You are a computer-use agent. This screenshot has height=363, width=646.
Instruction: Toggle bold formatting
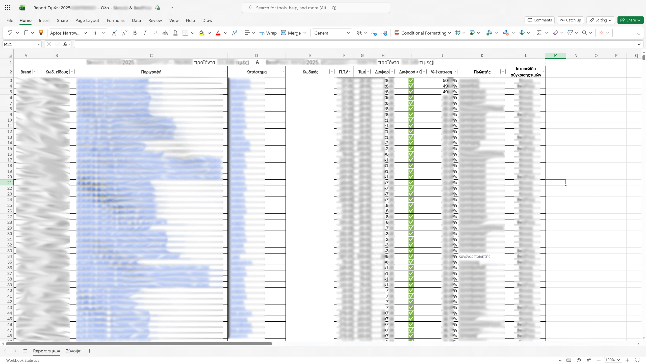tap(135, 33)
